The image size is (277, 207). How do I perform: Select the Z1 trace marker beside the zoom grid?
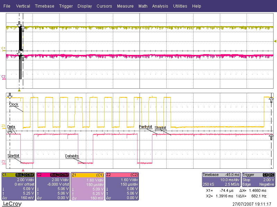tap(3, 126)
